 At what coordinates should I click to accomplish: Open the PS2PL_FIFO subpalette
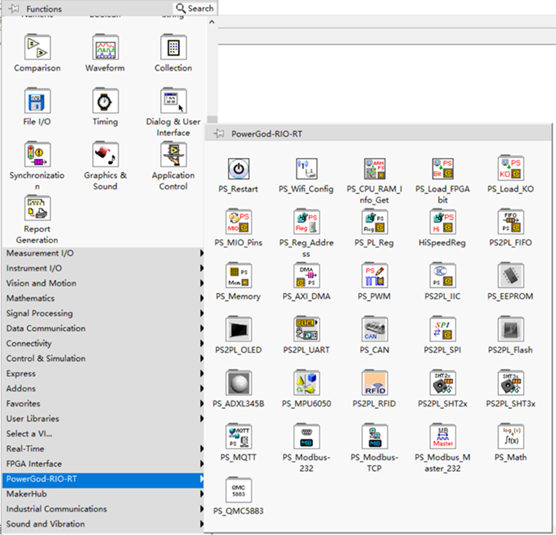pyautogui.click(x=511, y=222)
